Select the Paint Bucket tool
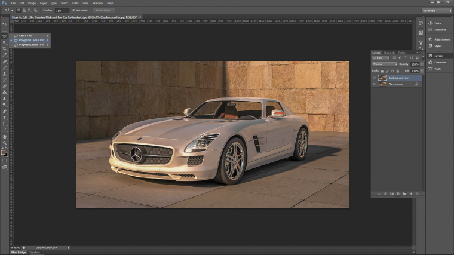The image size is (454, 255). 4,93
